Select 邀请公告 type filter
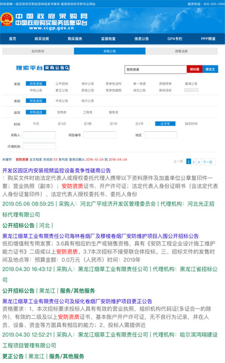225x363 pixels. click(191, 84)
